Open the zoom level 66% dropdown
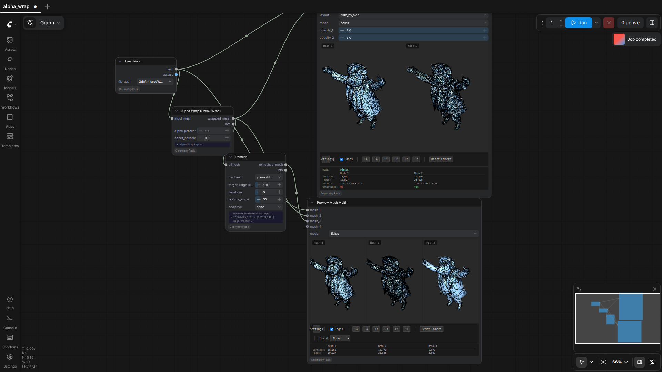 pyautogui.click(x=620, y=362)
